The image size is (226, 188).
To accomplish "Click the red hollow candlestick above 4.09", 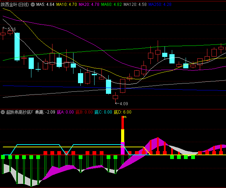I will (115, 97).
